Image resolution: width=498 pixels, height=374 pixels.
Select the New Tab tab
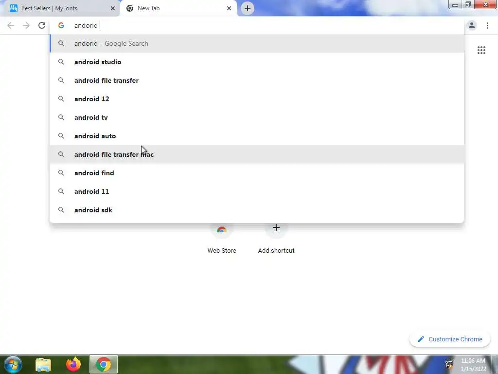pos(178,8)
